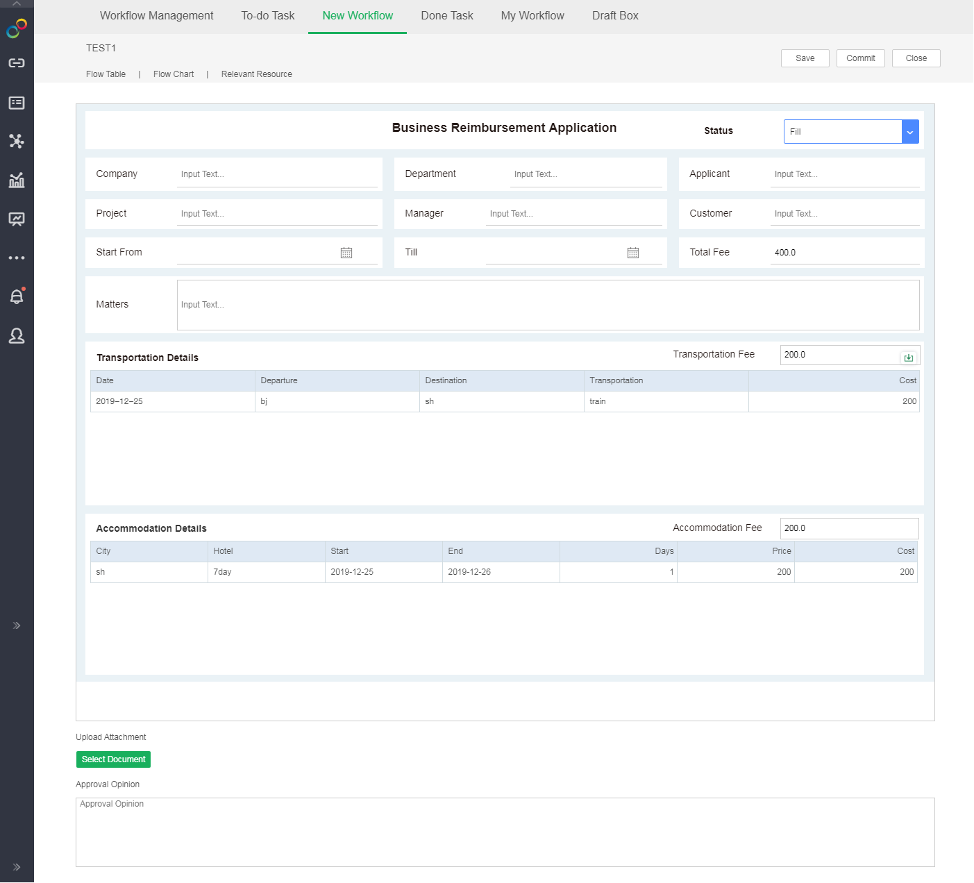Focus the Applicant input field
Viewport: 974px width, 883px height.
pos(845,174)
